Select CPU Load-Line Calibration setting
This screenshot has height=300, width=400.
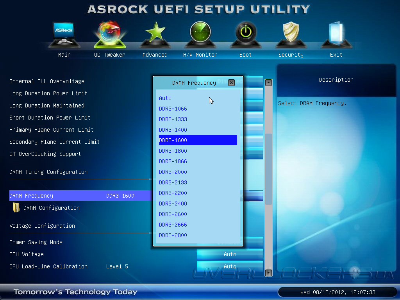click(48, 266)
